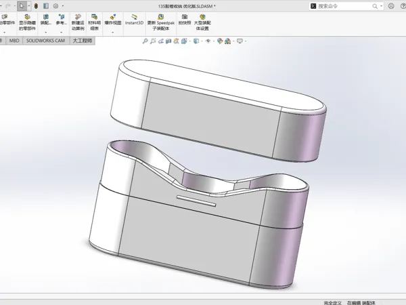Click 更新 Speedpak 子装配体
The image size is (406, 305).
161,22
